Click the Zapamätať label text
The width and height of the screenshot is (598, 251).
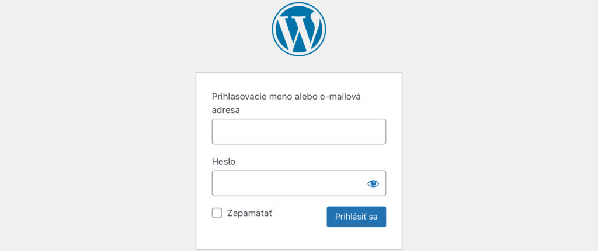pos(250,213)
